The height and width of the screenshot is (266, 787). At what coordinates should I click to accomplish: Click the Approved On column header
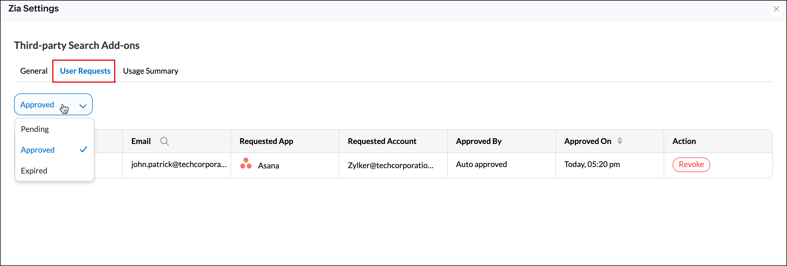[587, 141]
